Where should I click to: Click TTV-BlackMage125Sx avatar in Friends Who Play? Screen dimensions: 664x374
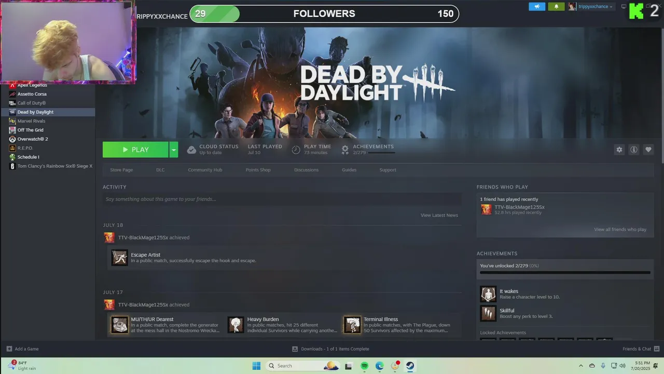pos(486,209)
